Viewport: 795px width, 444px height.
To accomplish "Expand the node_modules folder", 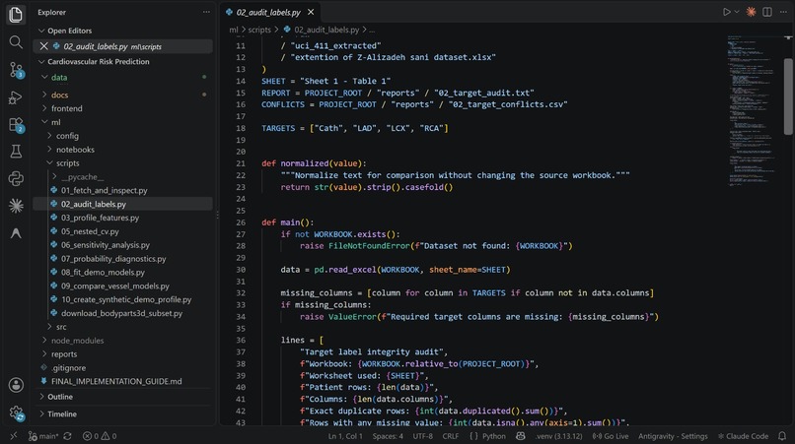I will click(44, 341).
